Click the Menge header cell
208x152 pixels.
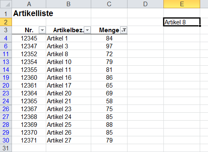[x=109, y=30]
